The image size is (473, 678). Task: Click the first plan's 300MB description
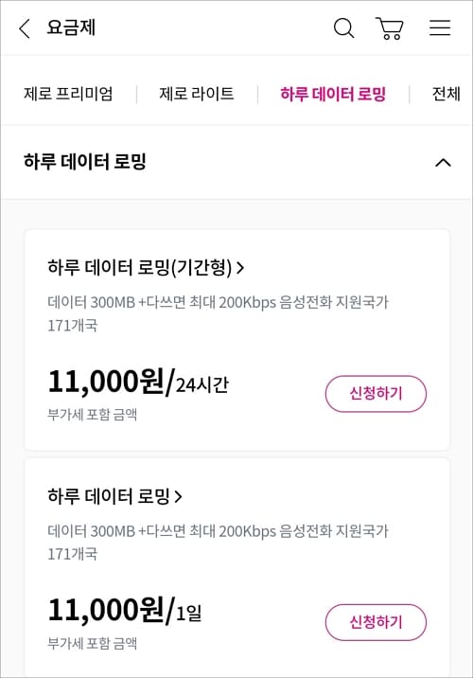click(x=219, y=313)
